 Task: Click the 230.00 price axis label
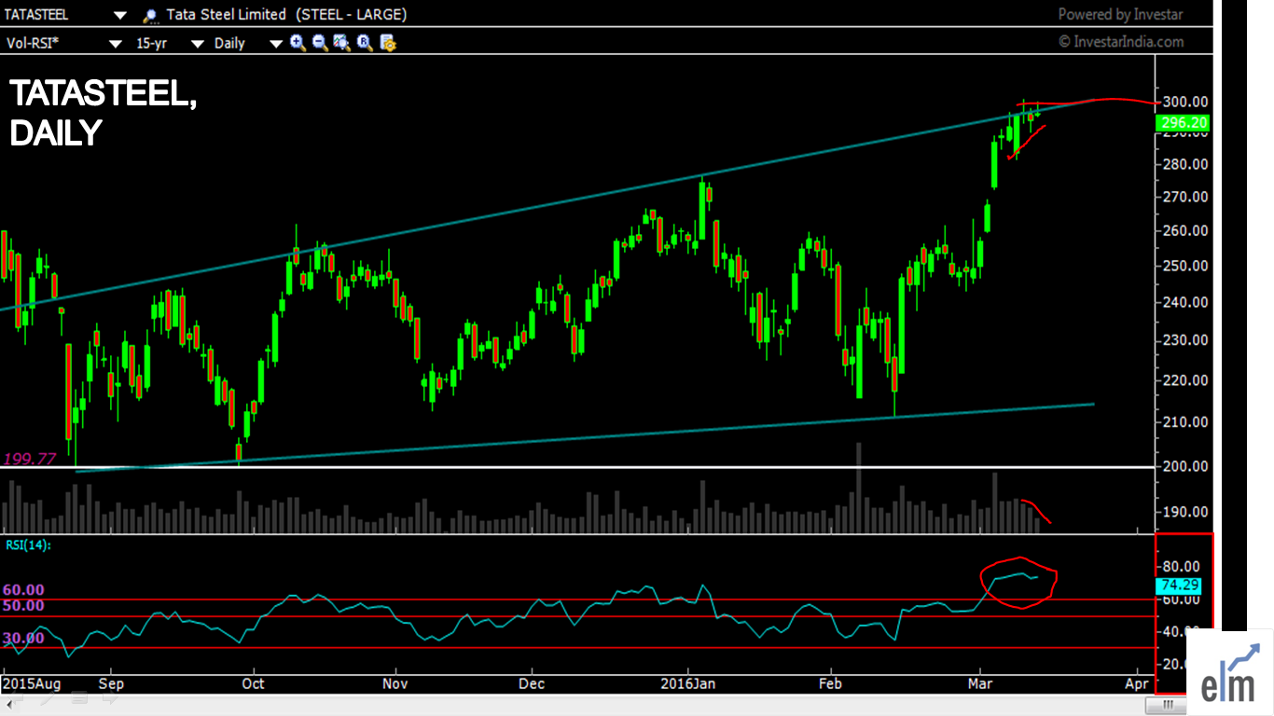1184,340
